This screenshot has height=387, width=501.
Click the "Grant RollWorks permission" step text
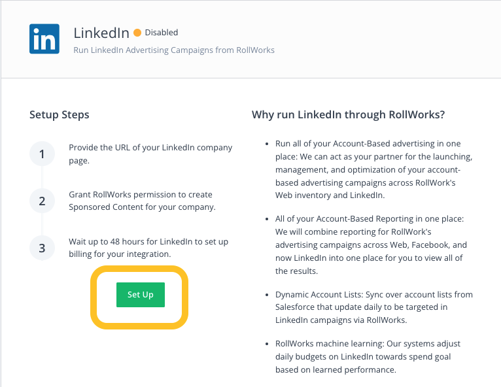(x=142, y=201)
